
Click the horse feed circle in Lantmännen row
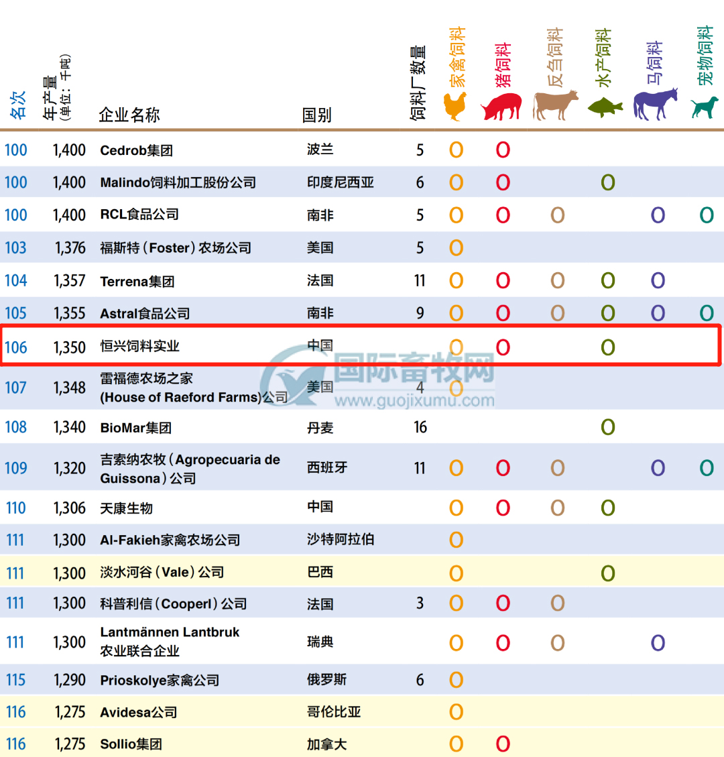(x=658, y=643)
